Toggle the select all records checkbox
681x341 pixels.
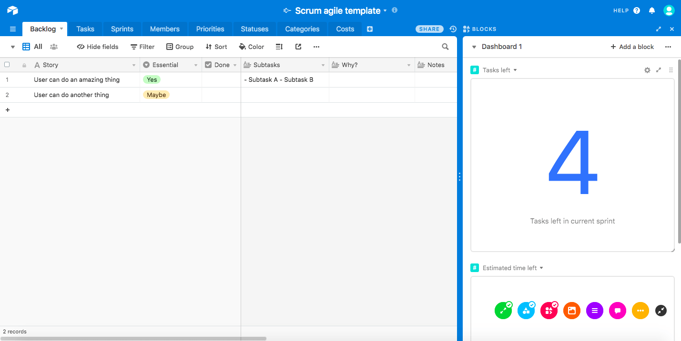point(7,65)
